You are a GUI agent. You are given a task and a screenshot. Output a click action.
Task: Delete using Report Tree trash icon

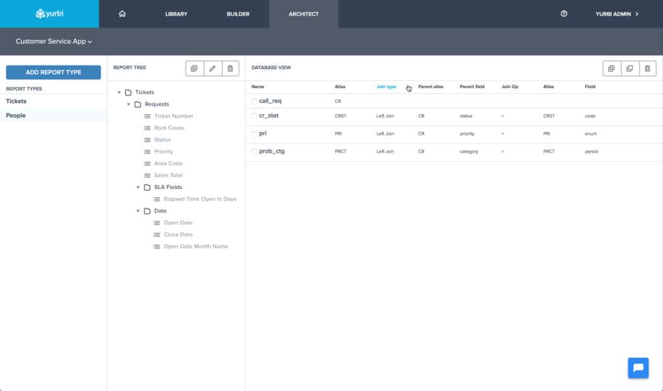coord(230,69)
